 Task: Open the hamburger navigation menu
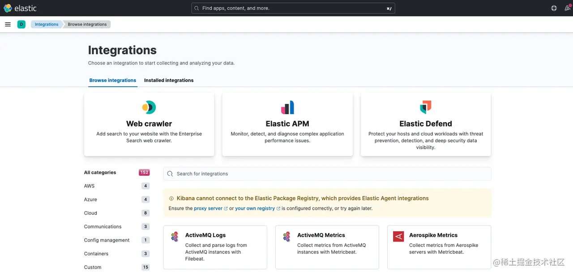(x=8, y=24)
